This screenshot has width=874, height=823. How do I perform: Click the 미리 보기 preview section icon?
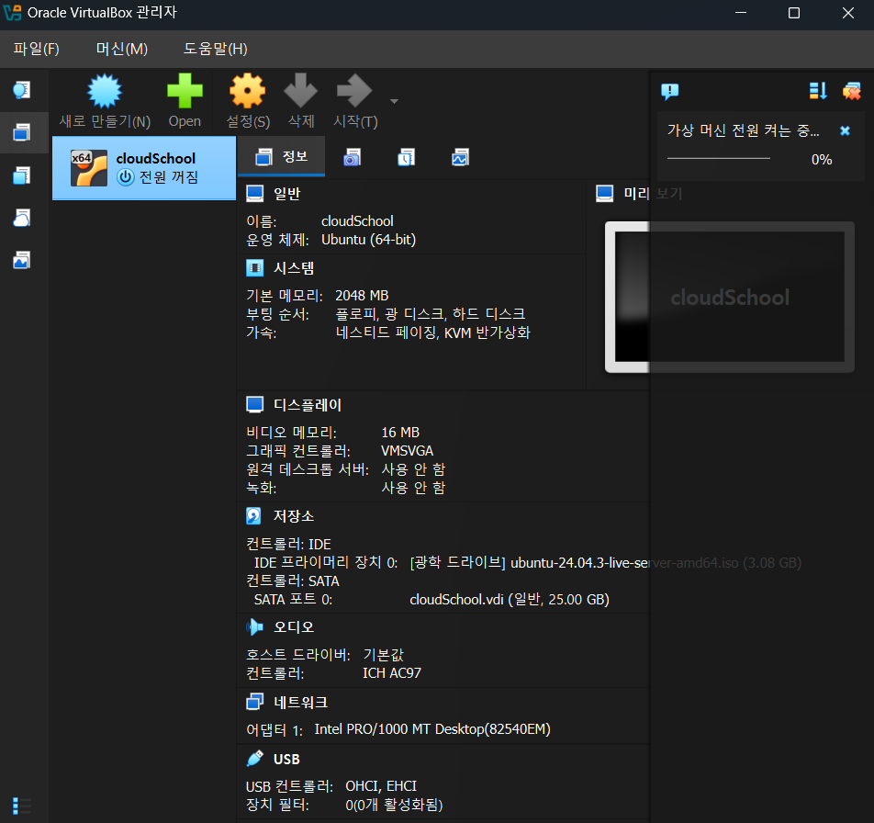(x=605, y=194)
